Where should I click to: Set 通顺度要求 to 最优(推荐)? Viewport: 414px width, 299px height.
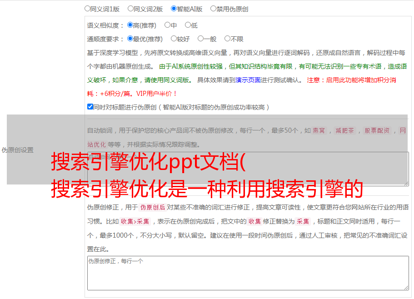tap(130, 39)
